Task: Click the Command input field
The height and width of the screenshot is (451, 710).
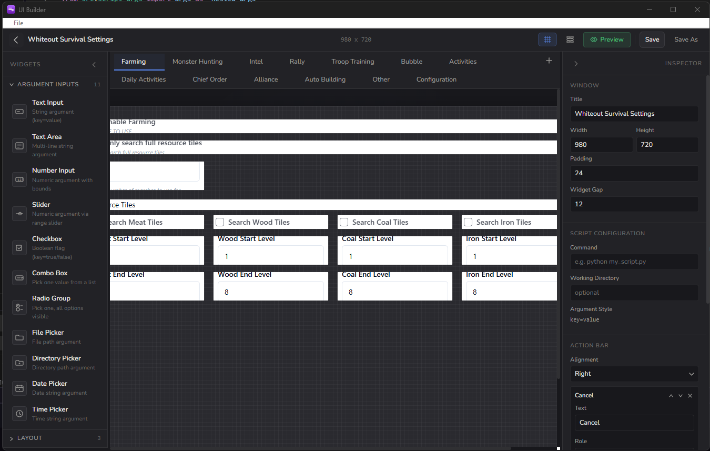Action: click(x=634, y=262)
